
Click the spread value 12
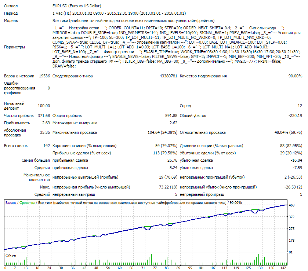(300, 106)
